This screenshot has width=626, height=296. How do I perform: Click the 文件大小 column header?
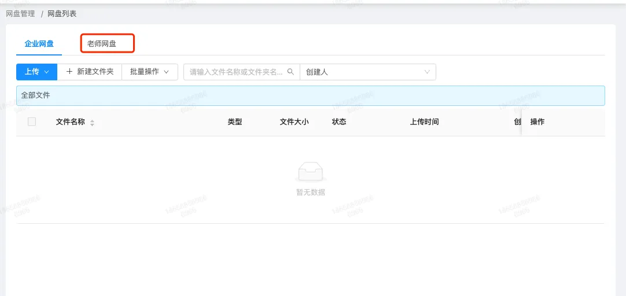[x=294, y=122]
